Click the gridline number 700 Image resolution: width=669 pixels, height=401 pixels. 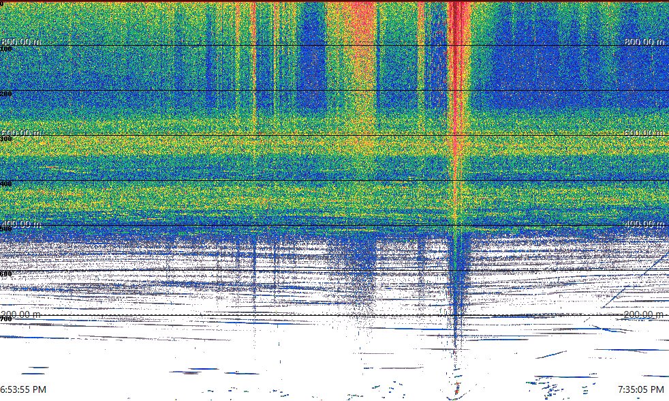click(6, 319)
